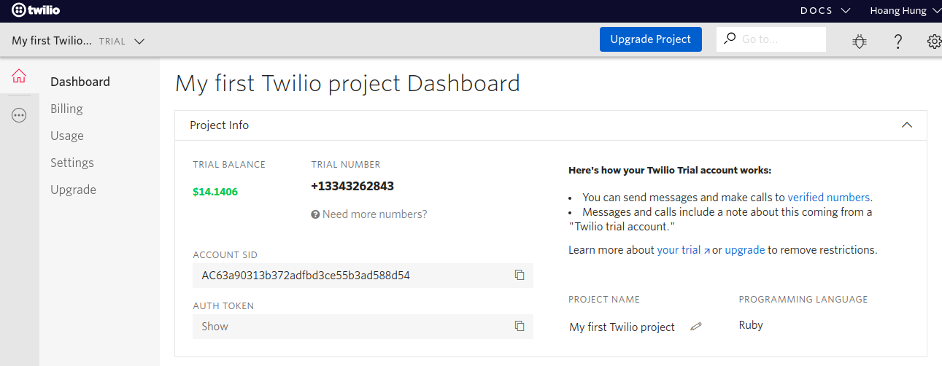
Task: Click the help question mark icon
Action: (x=898, y=42)
